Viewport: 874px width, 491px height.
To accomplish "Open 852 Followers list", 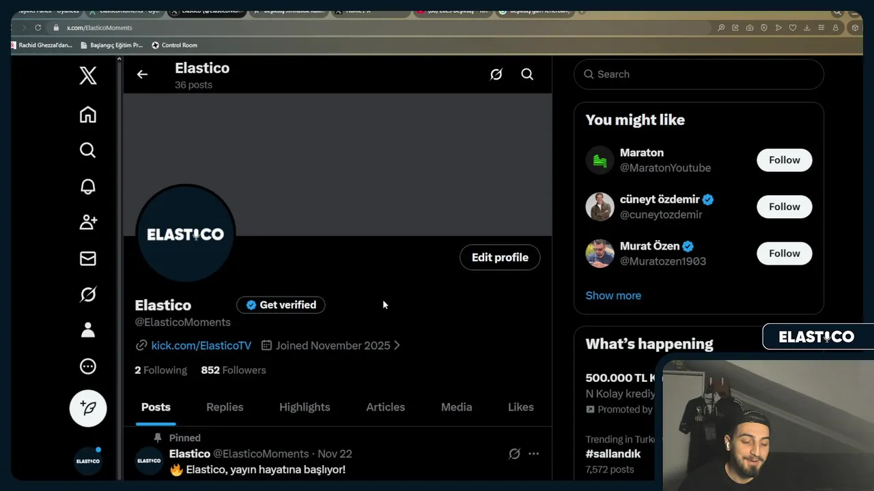I will (234, 370).
